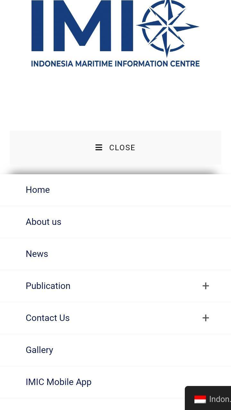Click the Contact Us menu label
The width and height of the screenshot is (231, 410).
(x=48, y=318)
